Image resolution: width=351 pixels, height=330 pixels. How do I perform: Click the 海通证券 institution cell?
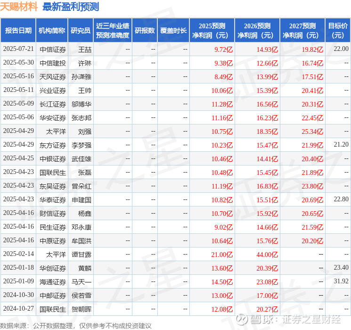[x=53, y=282]
